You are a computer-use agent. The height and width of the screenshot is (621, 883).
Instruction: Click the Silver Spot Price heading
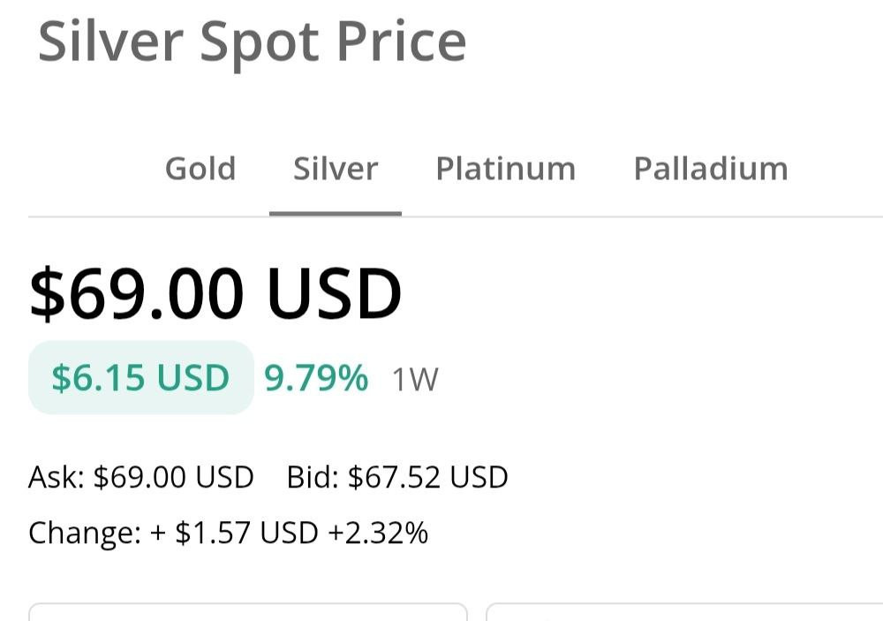(x=252, y=42)
